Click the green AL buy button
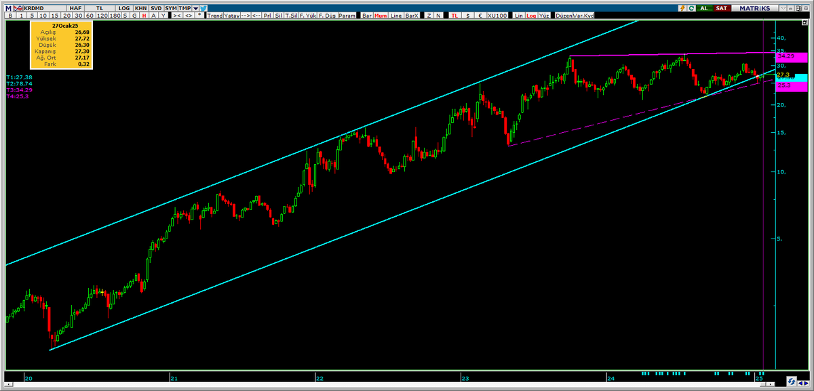 [704, 7]
